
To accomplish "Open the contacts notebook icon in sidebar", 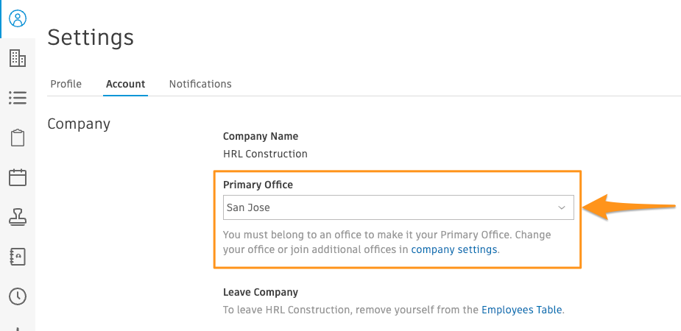I will 18,257.
